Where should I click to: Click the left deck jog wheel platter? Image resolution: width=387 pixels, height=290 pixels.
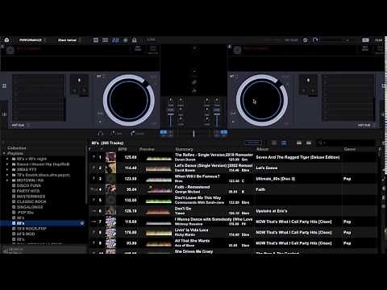pos(128,100)
